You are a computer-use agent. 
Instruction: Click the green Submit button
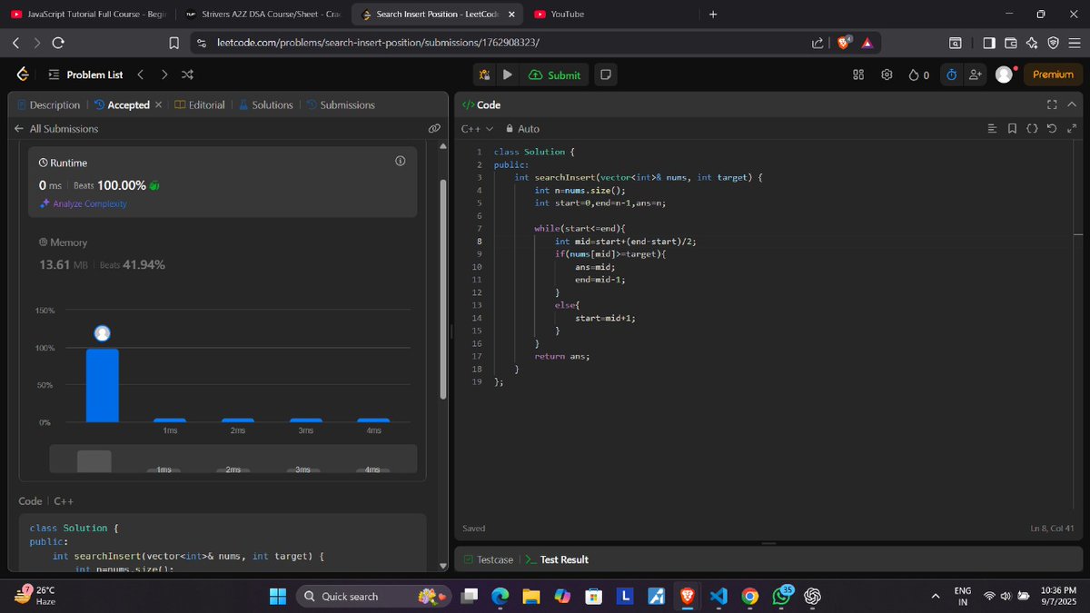(554, 74)
